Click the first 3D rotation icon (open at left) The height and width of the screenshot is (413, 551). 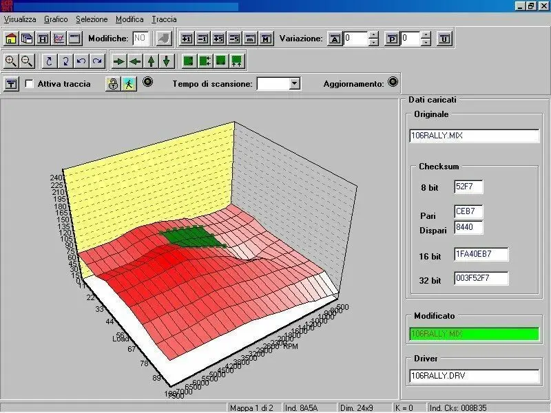point(50,61)
